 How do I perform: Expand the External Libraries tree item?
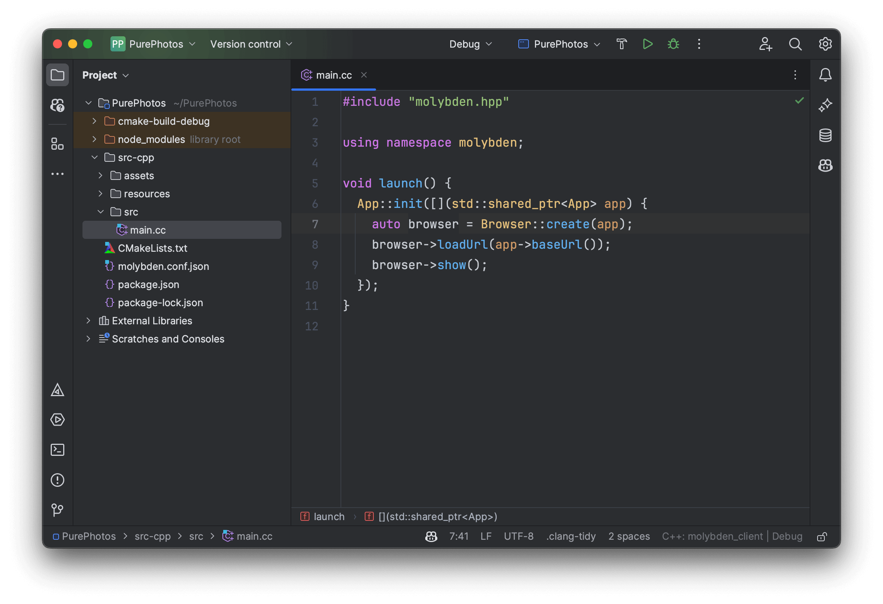(88, 320)
